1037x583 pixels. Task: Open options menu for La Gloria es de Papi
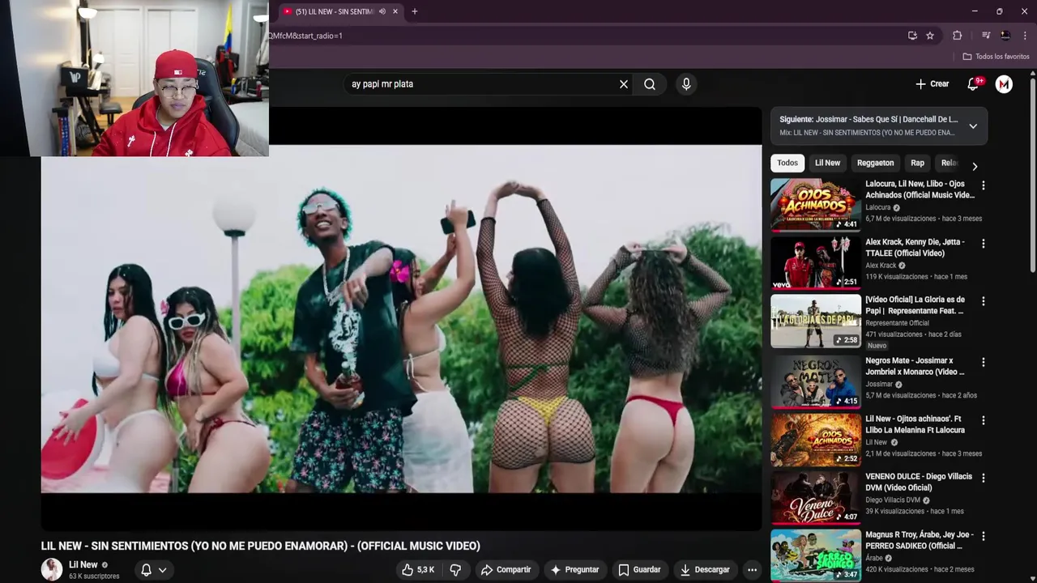click(984, 300)
